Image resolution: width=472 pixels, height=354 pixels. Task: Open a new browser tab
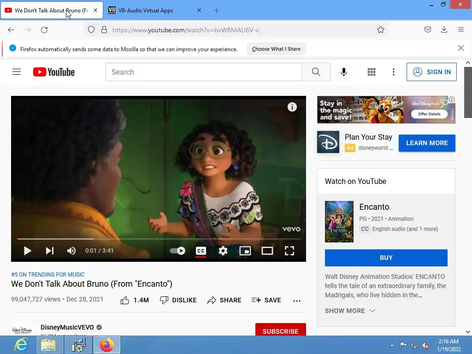[216, 11]
